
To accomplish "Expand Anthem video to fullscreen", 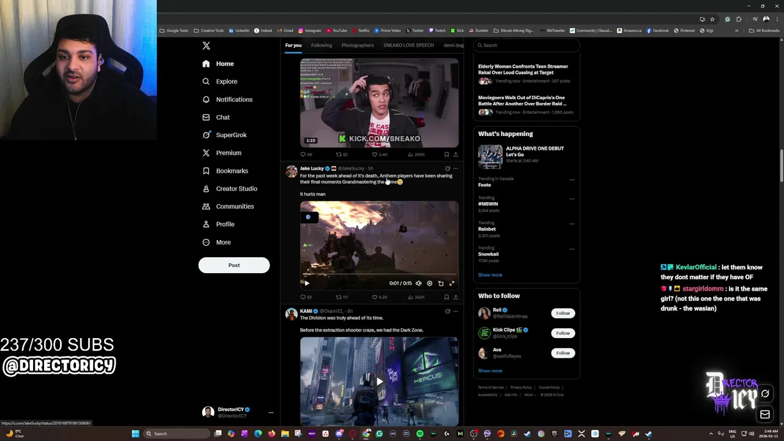I will click(x=452, y=283).
